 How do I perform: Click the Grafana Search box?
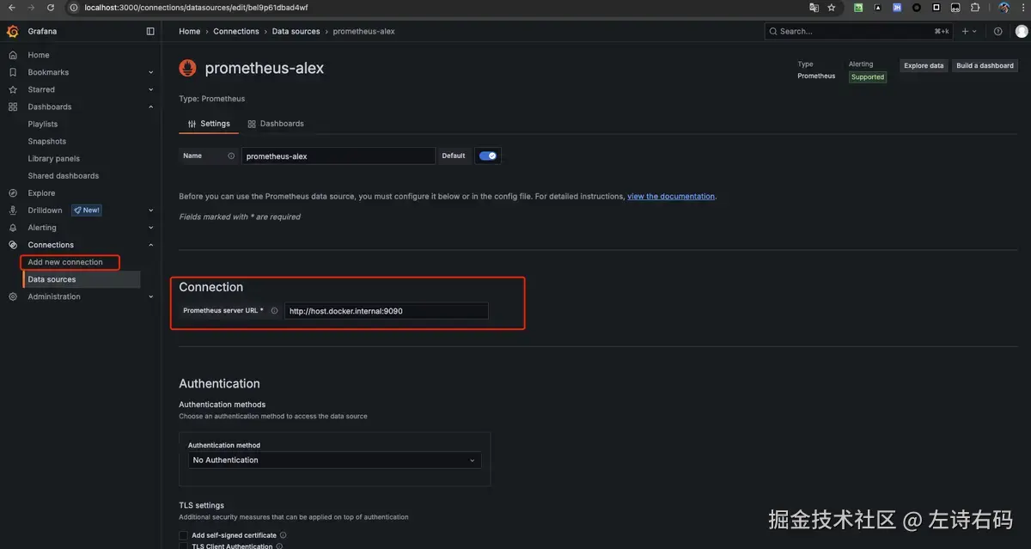tap(858, 32)
